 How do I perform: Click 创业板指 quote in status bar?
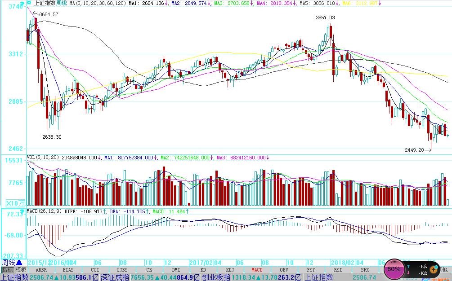(x=251, y=277)
